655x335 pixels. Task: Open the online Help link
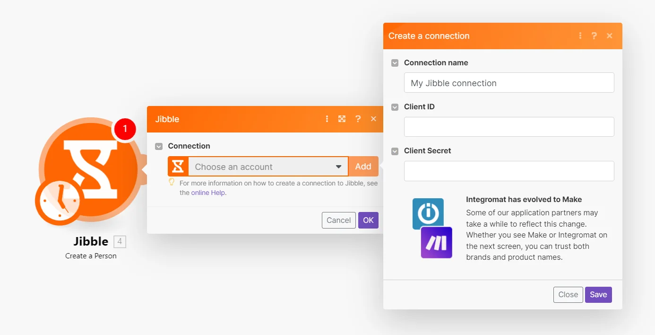coord(208,193)
